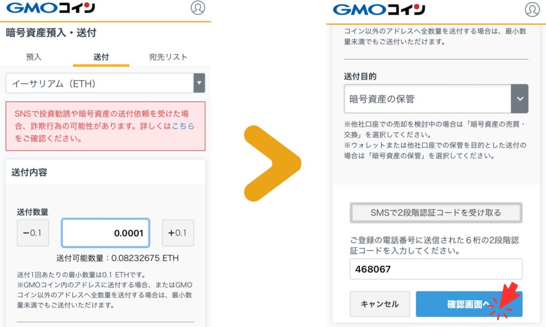The height and width of the screenshot is (327, 546).
Task: Select the 送付 tab
Action: point(101,56)
